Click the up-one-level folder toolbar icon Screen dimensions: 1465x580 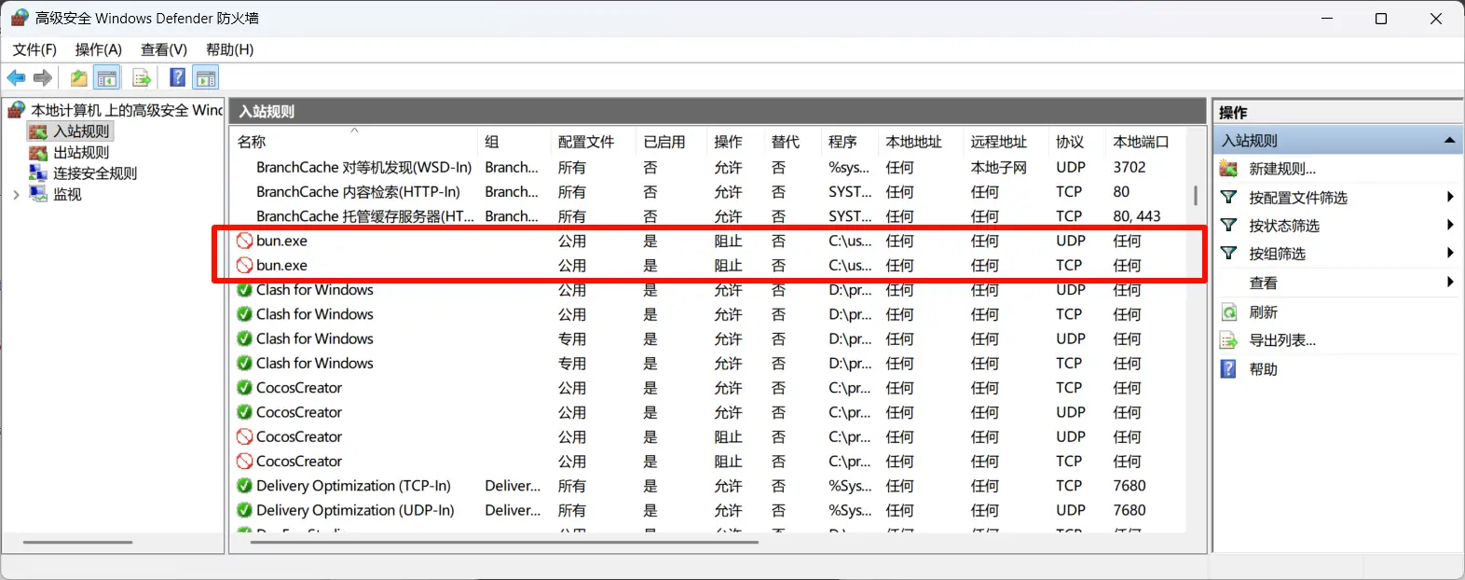point(79,78)
